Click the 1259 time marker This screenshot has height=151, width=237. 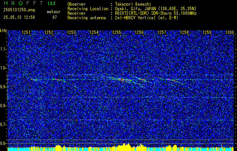pyautogui.click(x=207, y=32)
